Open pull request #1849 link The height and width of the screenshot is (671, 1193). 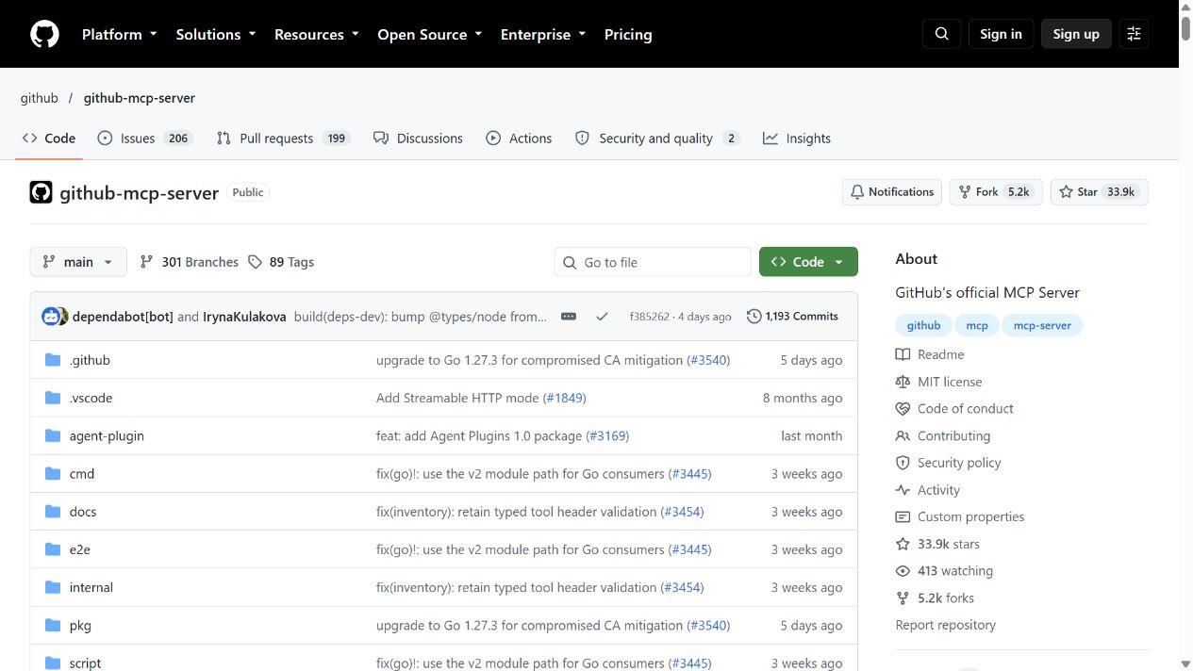click(564, 398)
